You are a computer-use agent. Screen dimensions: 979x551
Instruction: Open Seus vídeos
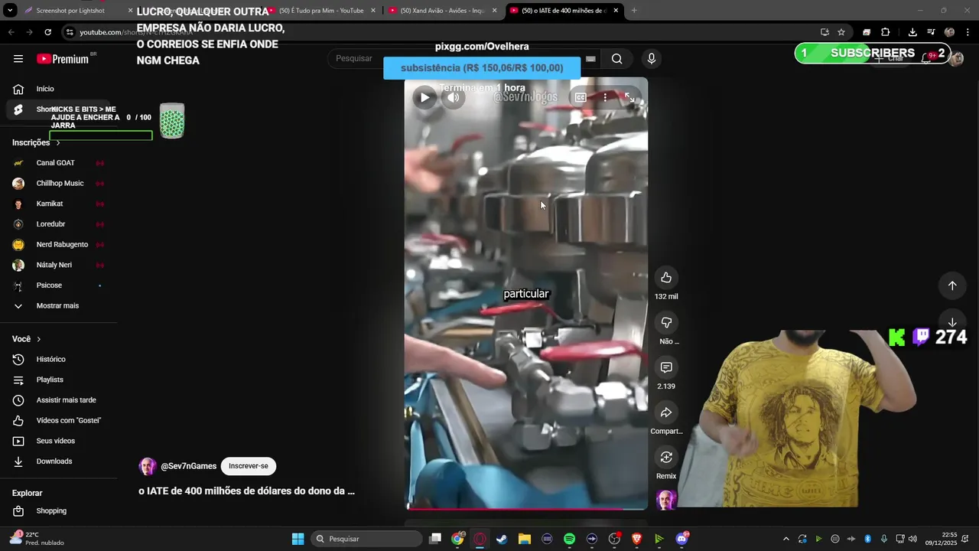coord(58,441)
